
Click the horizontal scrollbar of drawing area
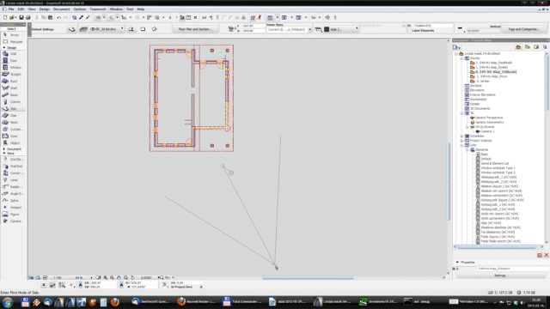pos(308,278)
